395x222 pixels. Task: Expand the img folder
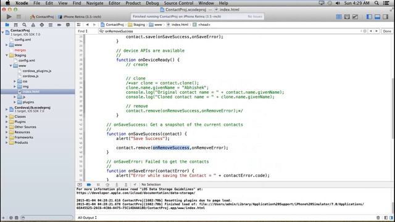click(x=15, y=86)
